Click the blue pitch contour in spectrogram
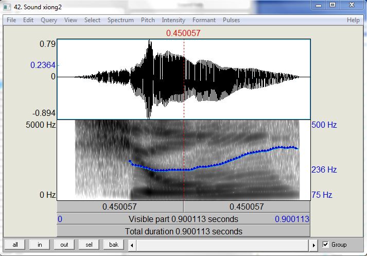Screen dimensions: 367x256 (x=213, y=165)
